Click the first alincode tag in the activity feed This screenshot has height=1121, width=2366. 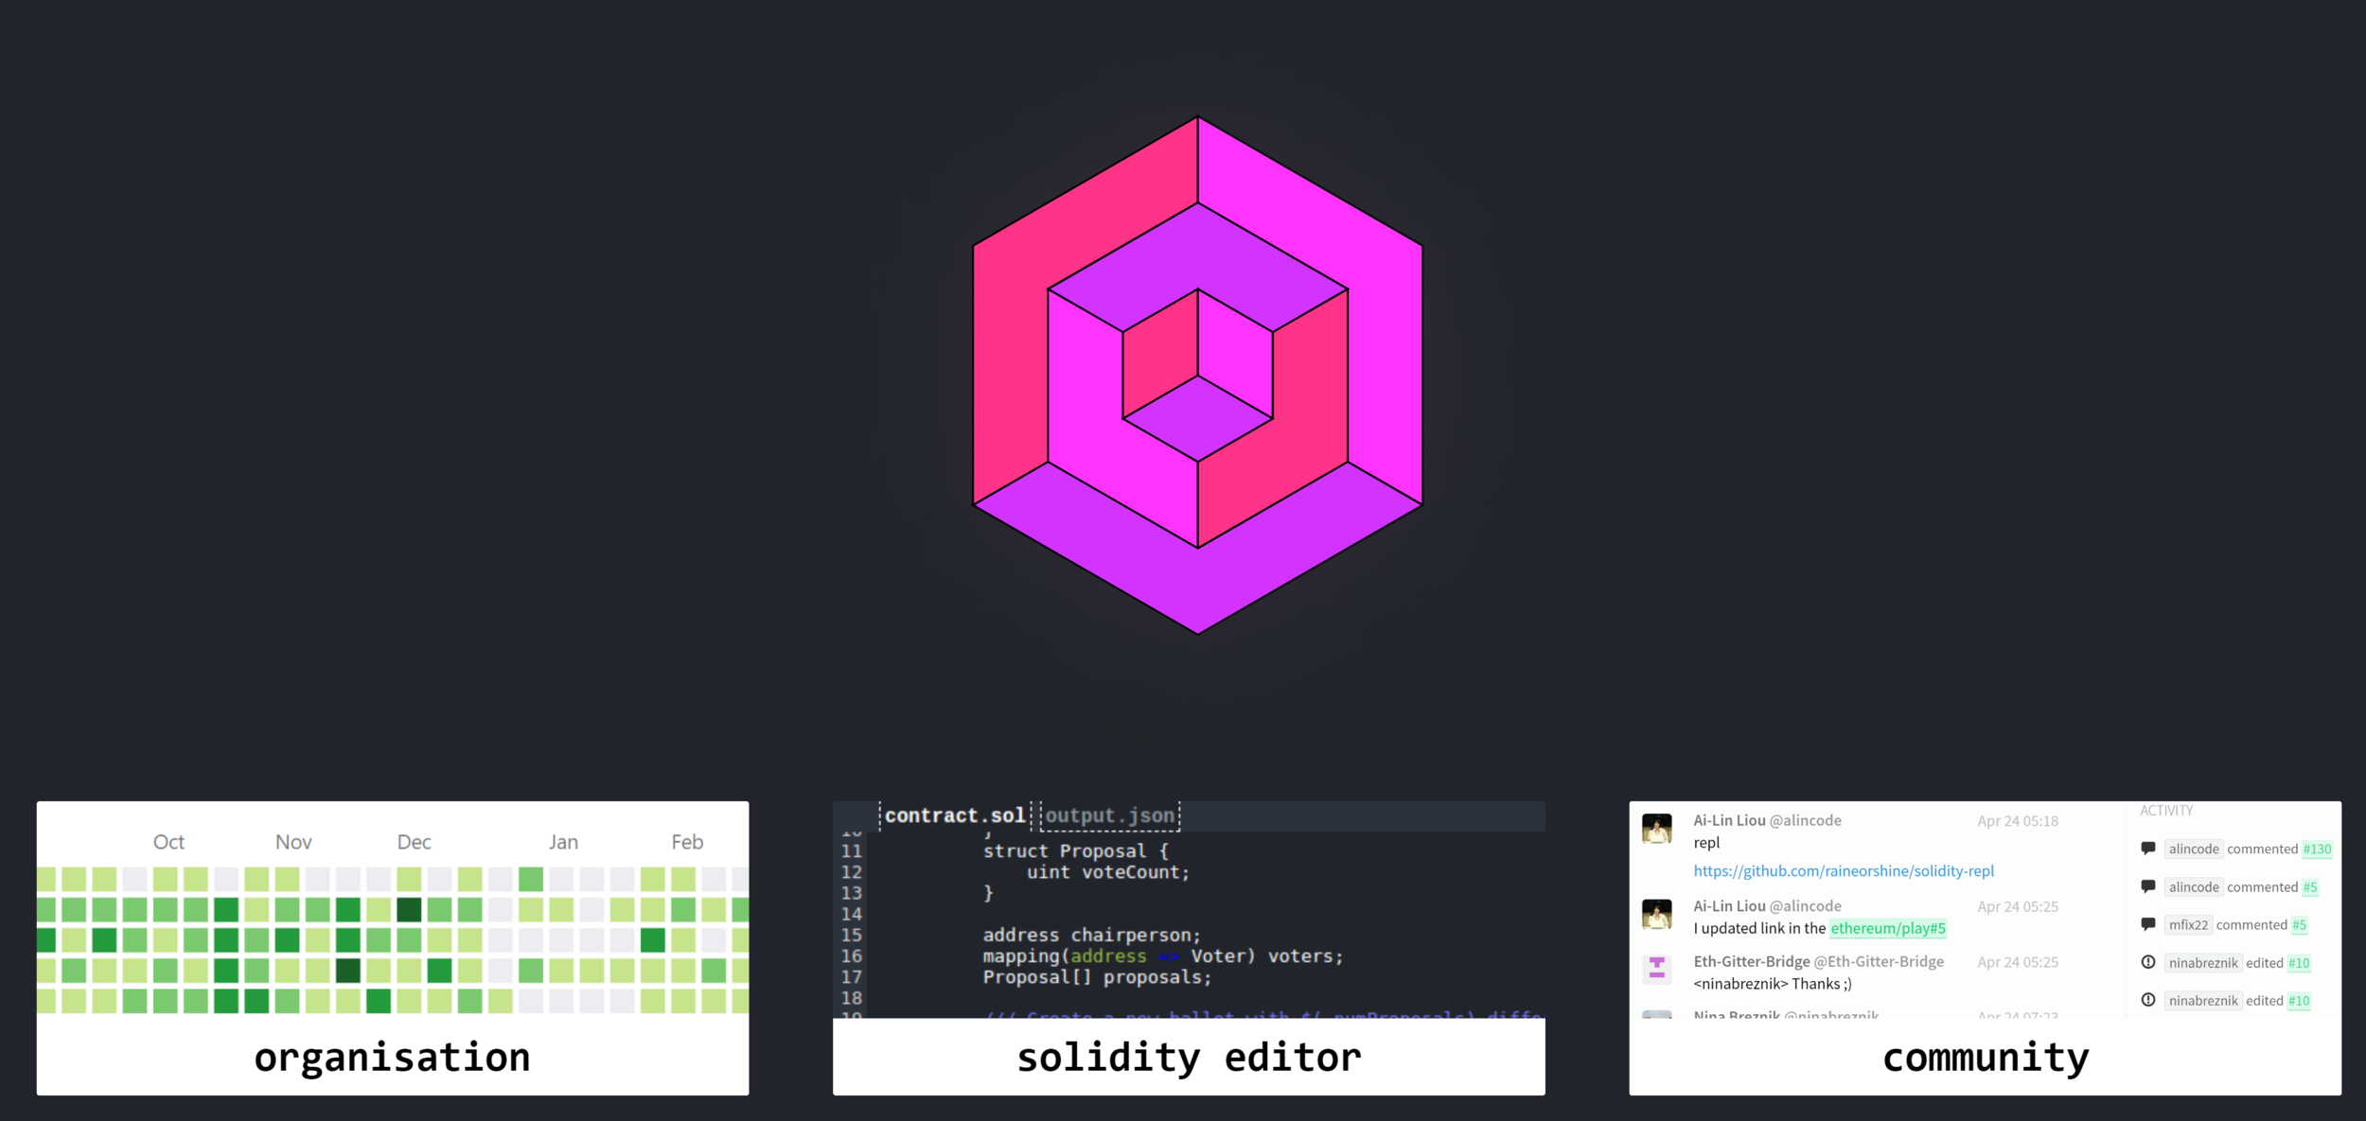[x=2193, y=849]
